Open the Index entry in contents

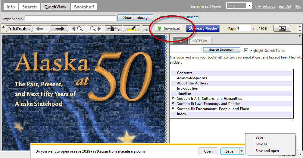point(182,114)
